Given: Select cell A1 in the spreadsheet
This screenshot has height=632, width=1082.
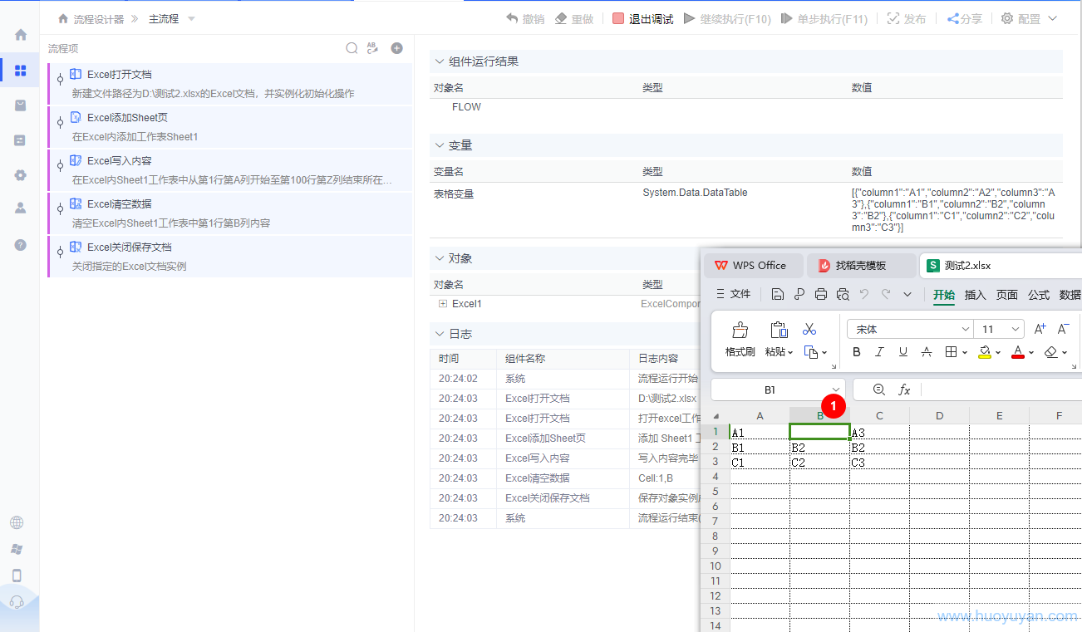Looking at the screenshot, I should [760, 431].
